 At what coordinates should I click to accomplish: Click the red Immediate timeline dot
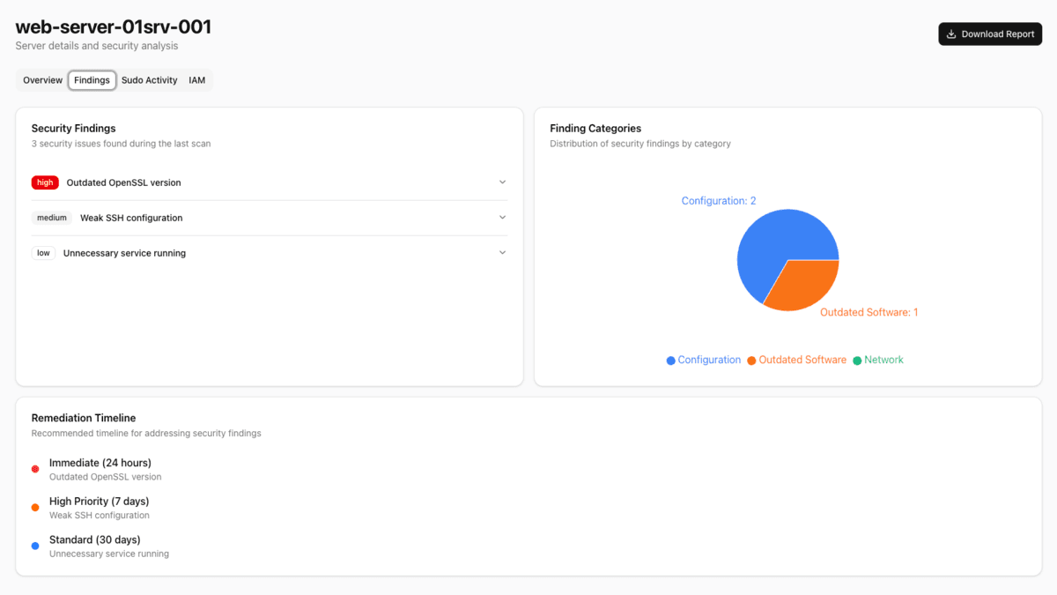click(34, 468)
